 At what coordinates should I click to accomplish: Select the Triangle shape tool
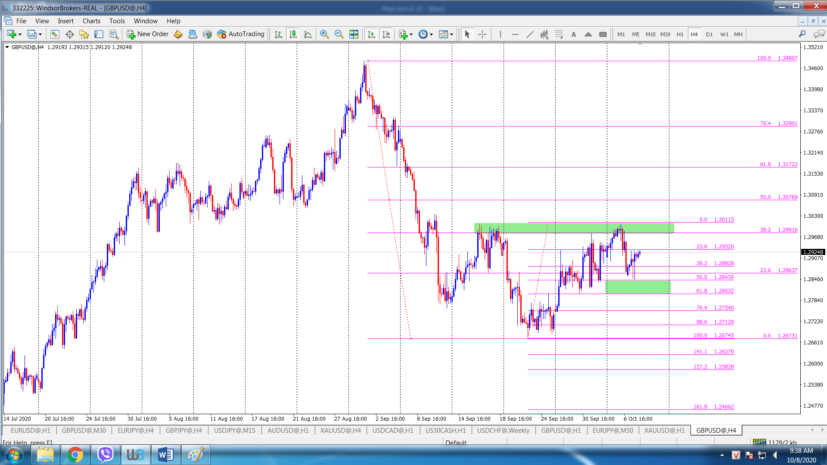(x=588, y=34)
